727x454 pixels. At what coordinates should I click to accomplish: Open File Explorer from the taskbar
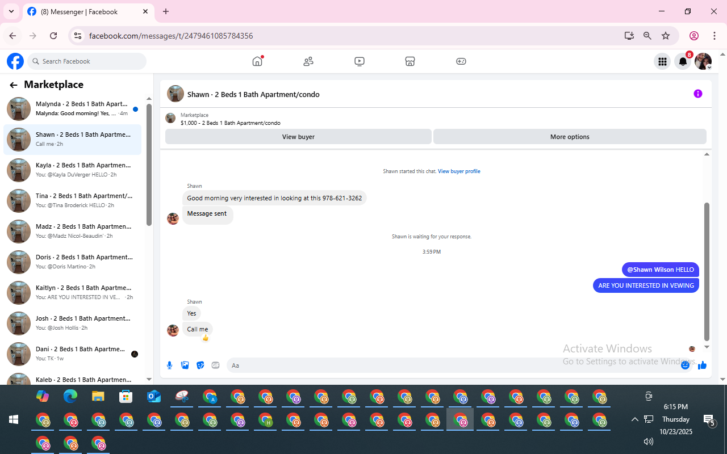[x=98, y=396]
